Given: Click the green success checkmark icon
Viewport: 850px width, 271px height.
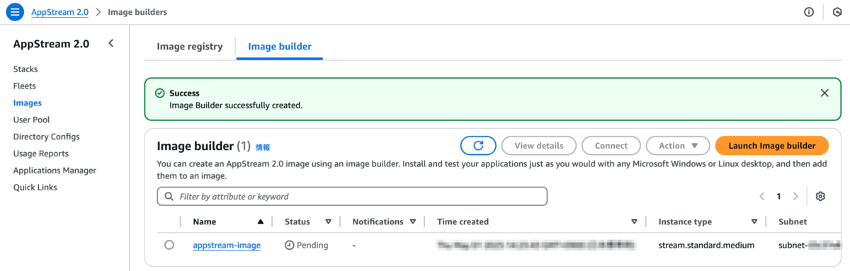Looking at the screenshot, I should [159, 93].
